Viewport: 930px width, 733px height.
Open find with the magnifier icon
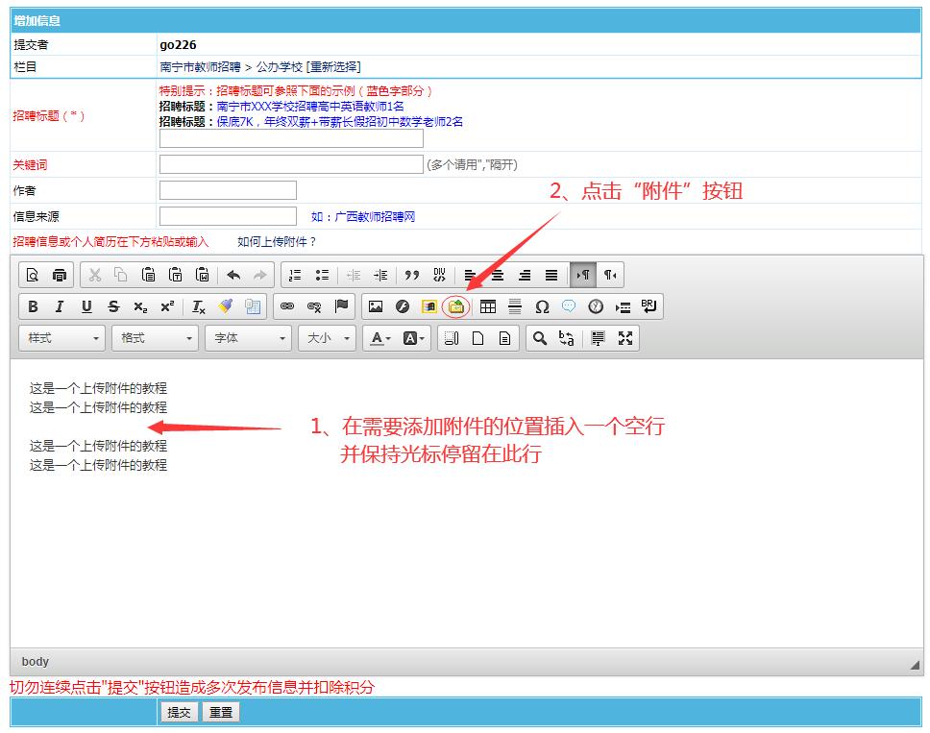(x=540, y=338)
